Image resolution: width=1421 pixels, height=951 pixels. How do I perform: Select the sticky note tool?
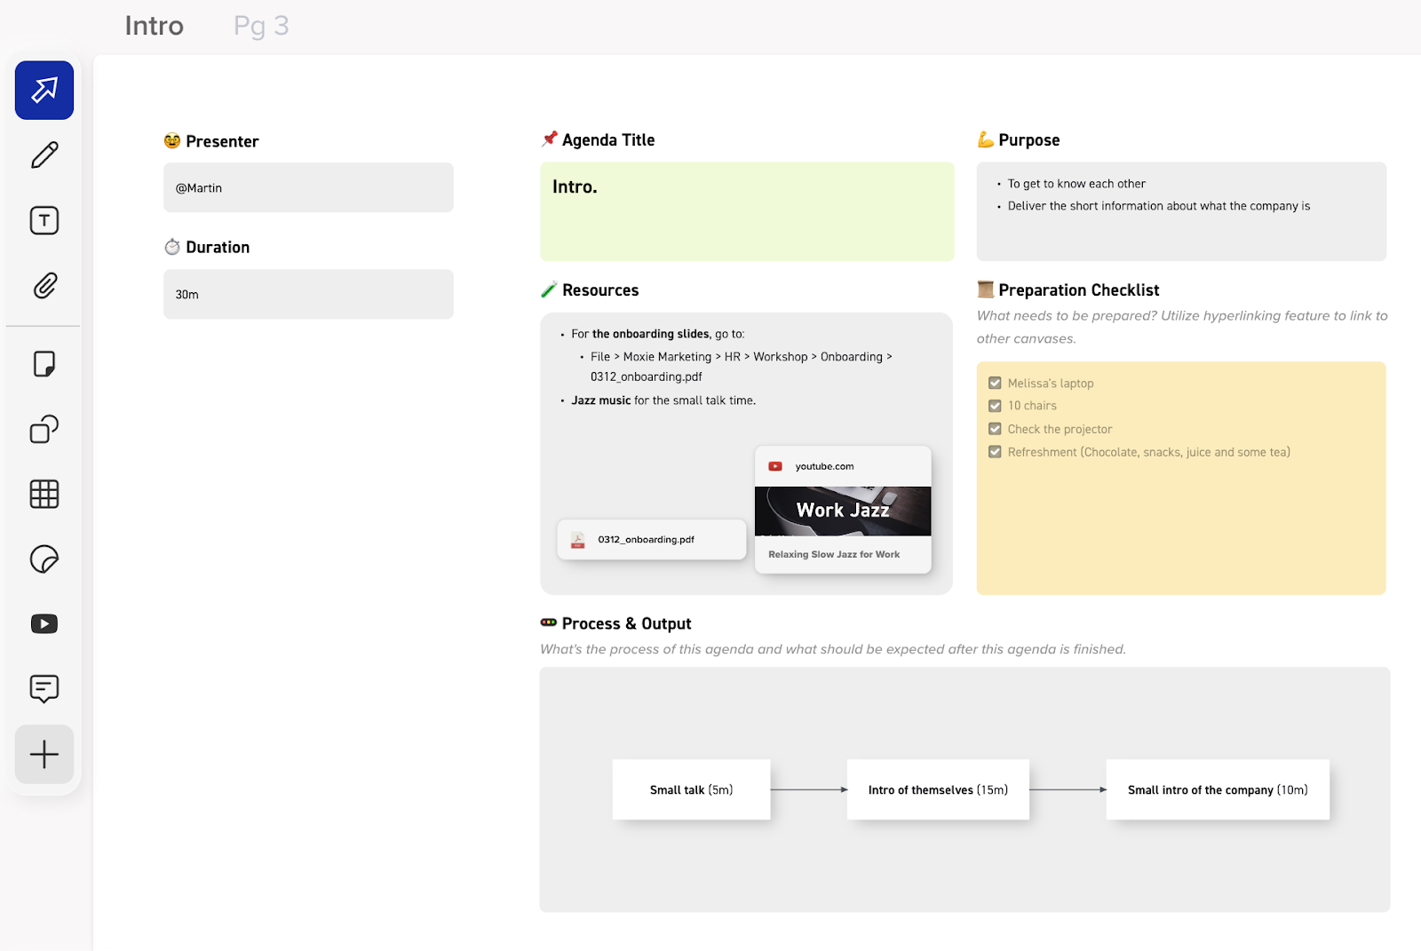(44, 364)
